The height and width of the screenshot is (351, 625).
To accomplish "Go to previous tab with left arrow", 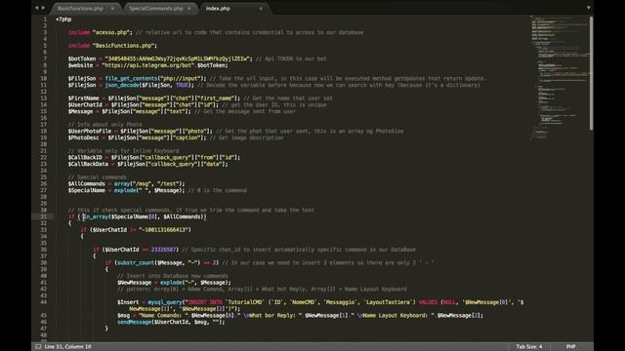I will 37,8.
